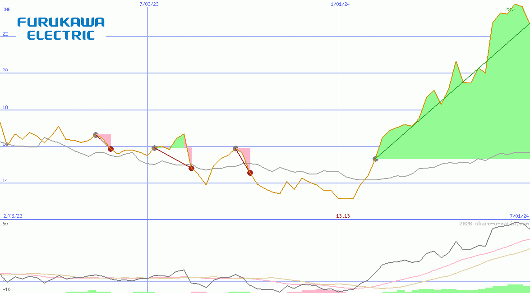
Task: Click the 60 label on the indicator panel
Action: (x=5, y=224)
